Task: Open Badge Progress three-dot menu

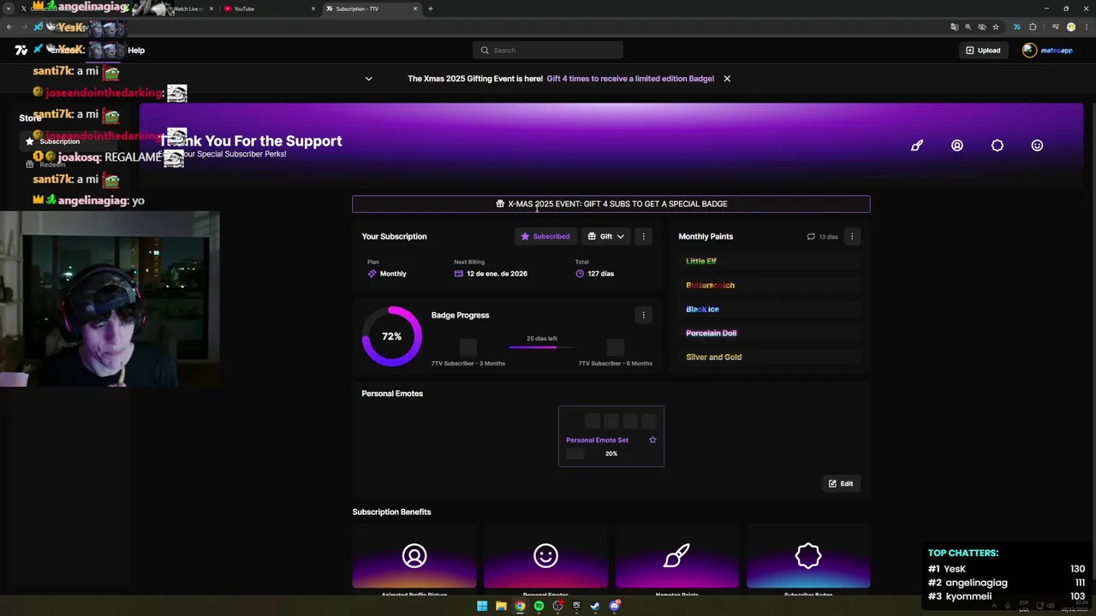Action: [x=644, y=315]
